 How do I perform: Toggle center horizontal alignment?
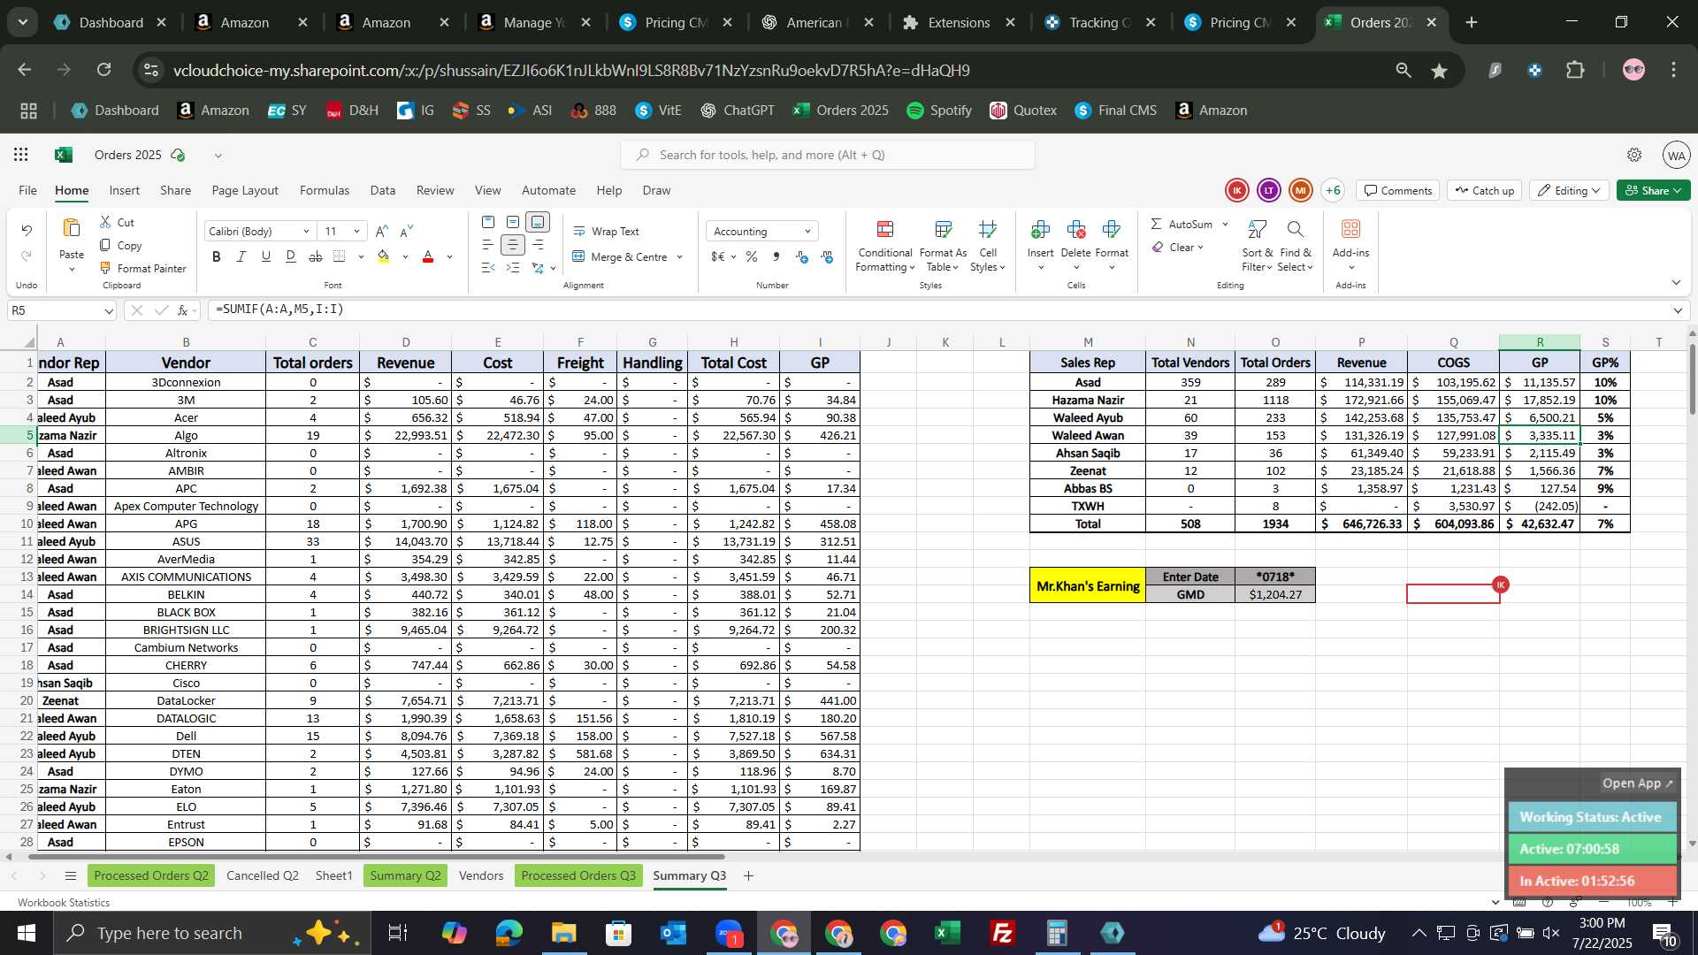click(x=513, y=245)
